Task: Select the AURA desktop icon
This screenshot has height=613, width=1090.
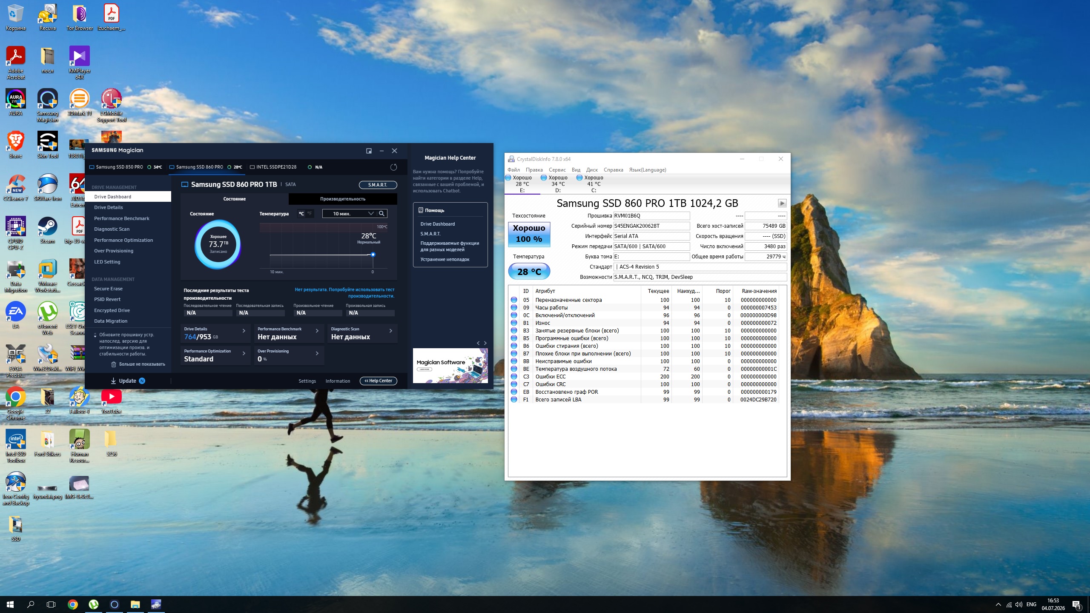Action: (15, 102)
